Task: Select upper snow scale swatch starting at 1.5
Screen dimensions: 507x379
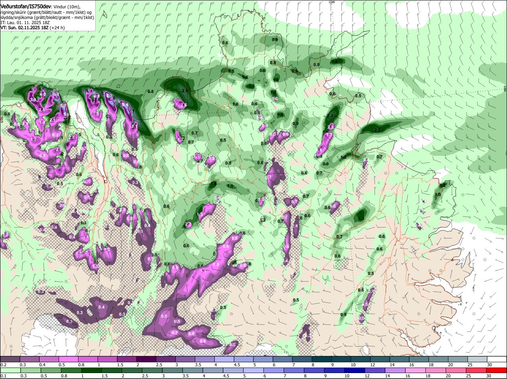Action: tap(127, 359)
